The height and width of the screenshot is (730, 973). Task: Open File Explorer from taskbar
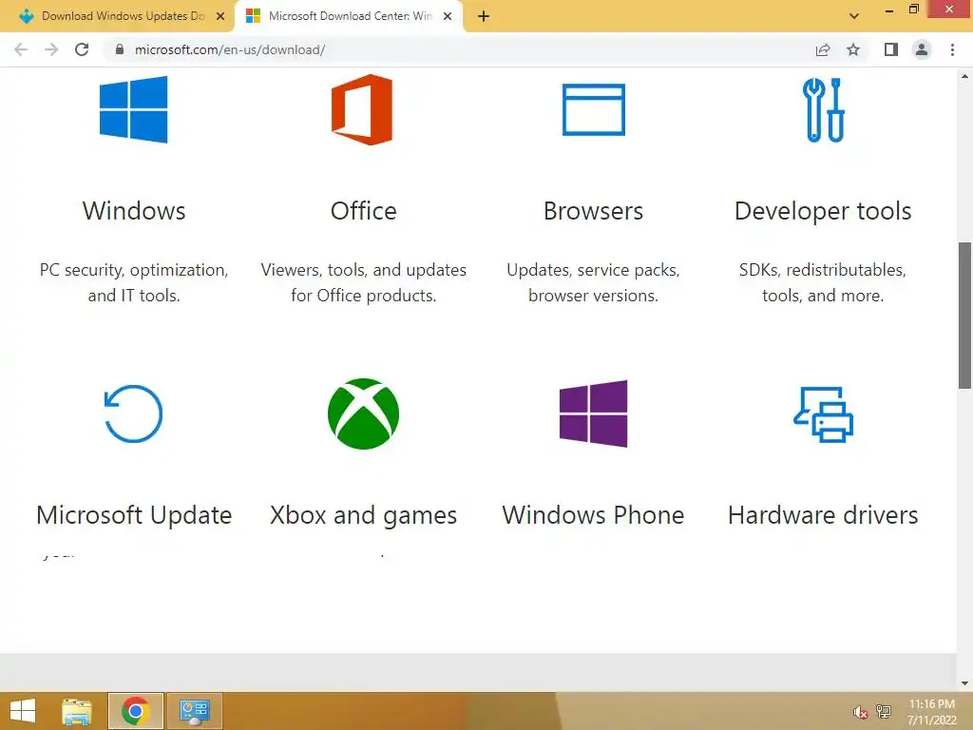(76, 711)
